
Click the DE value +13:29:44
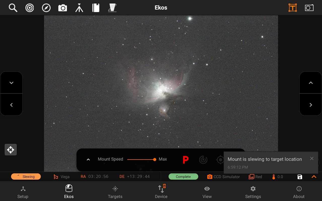tap(138, 176)
